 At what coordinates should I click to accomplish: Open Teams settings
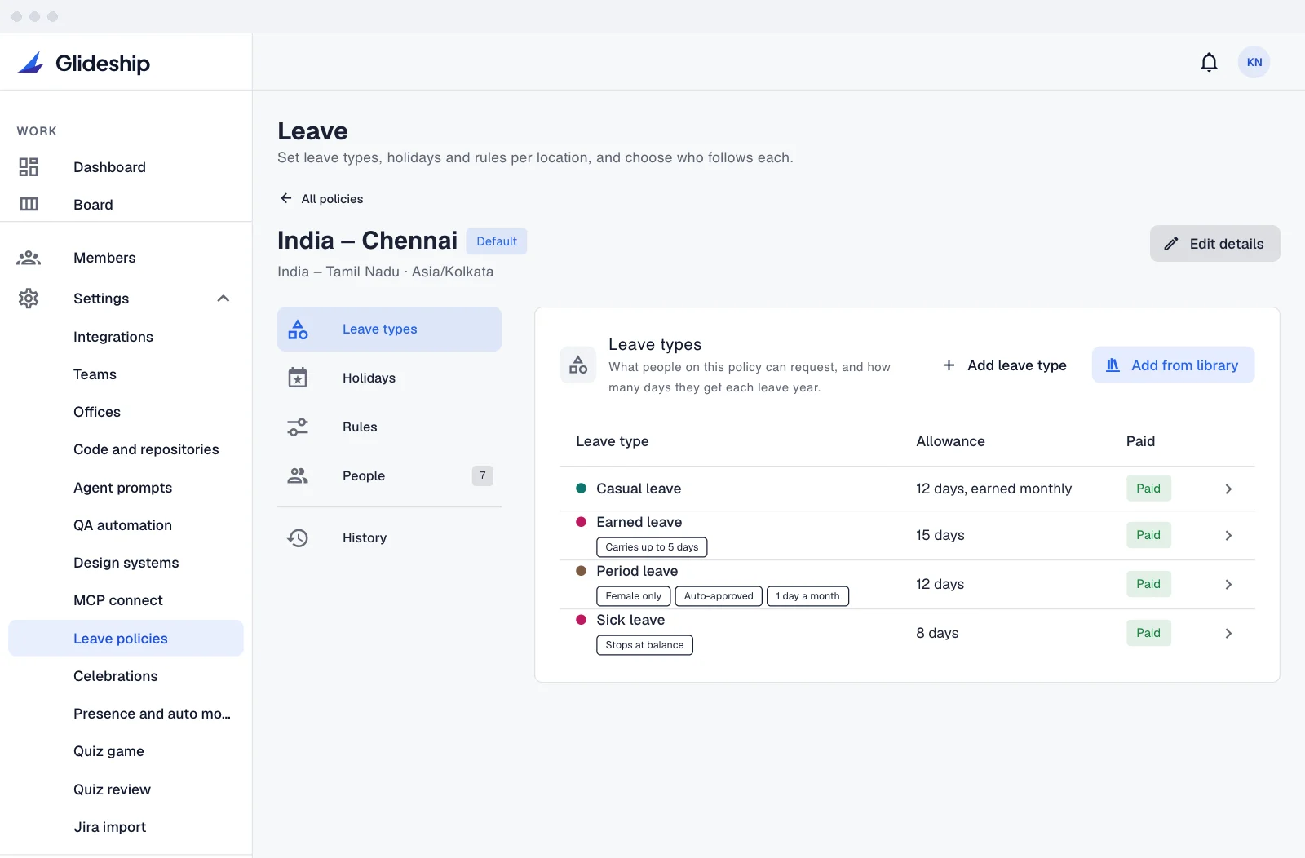(126, 374)
